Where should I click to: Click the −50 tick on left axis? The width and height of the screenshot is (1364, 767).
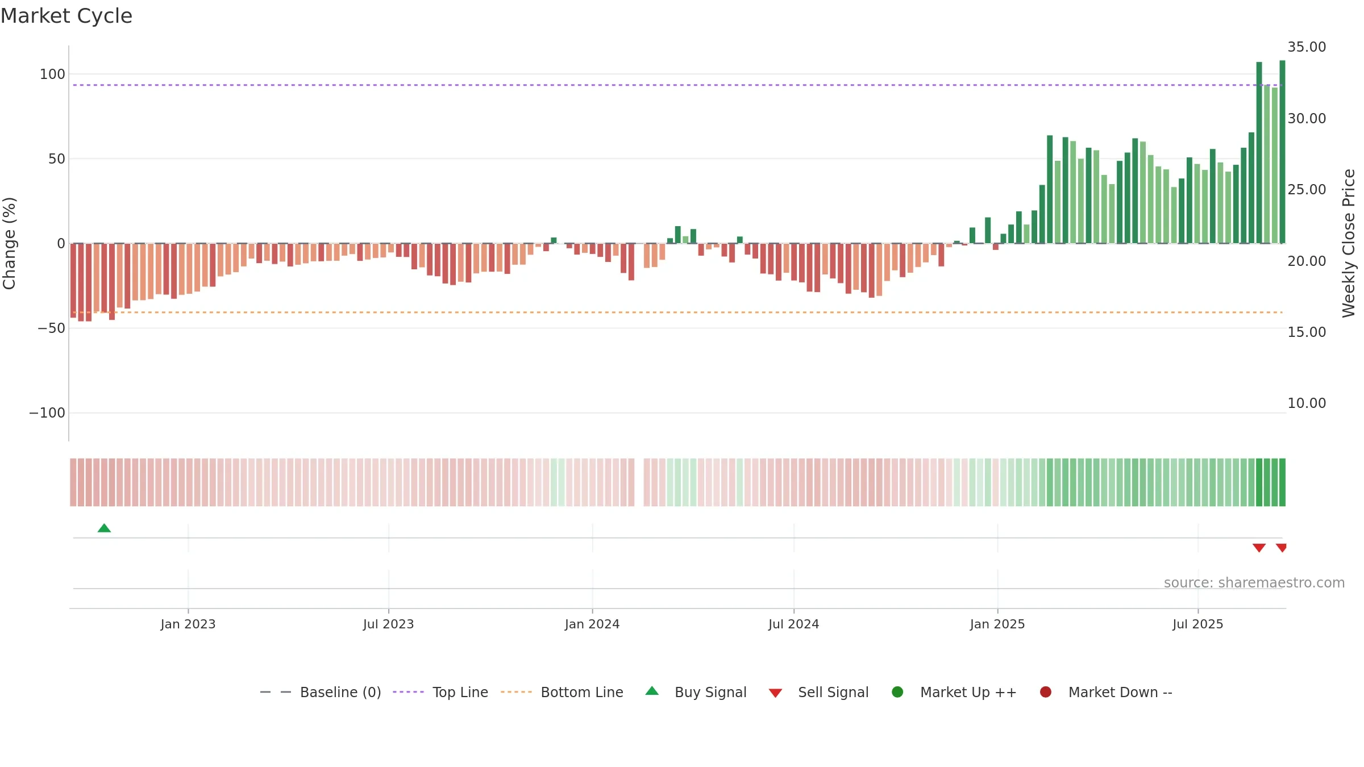click(51, 328)
